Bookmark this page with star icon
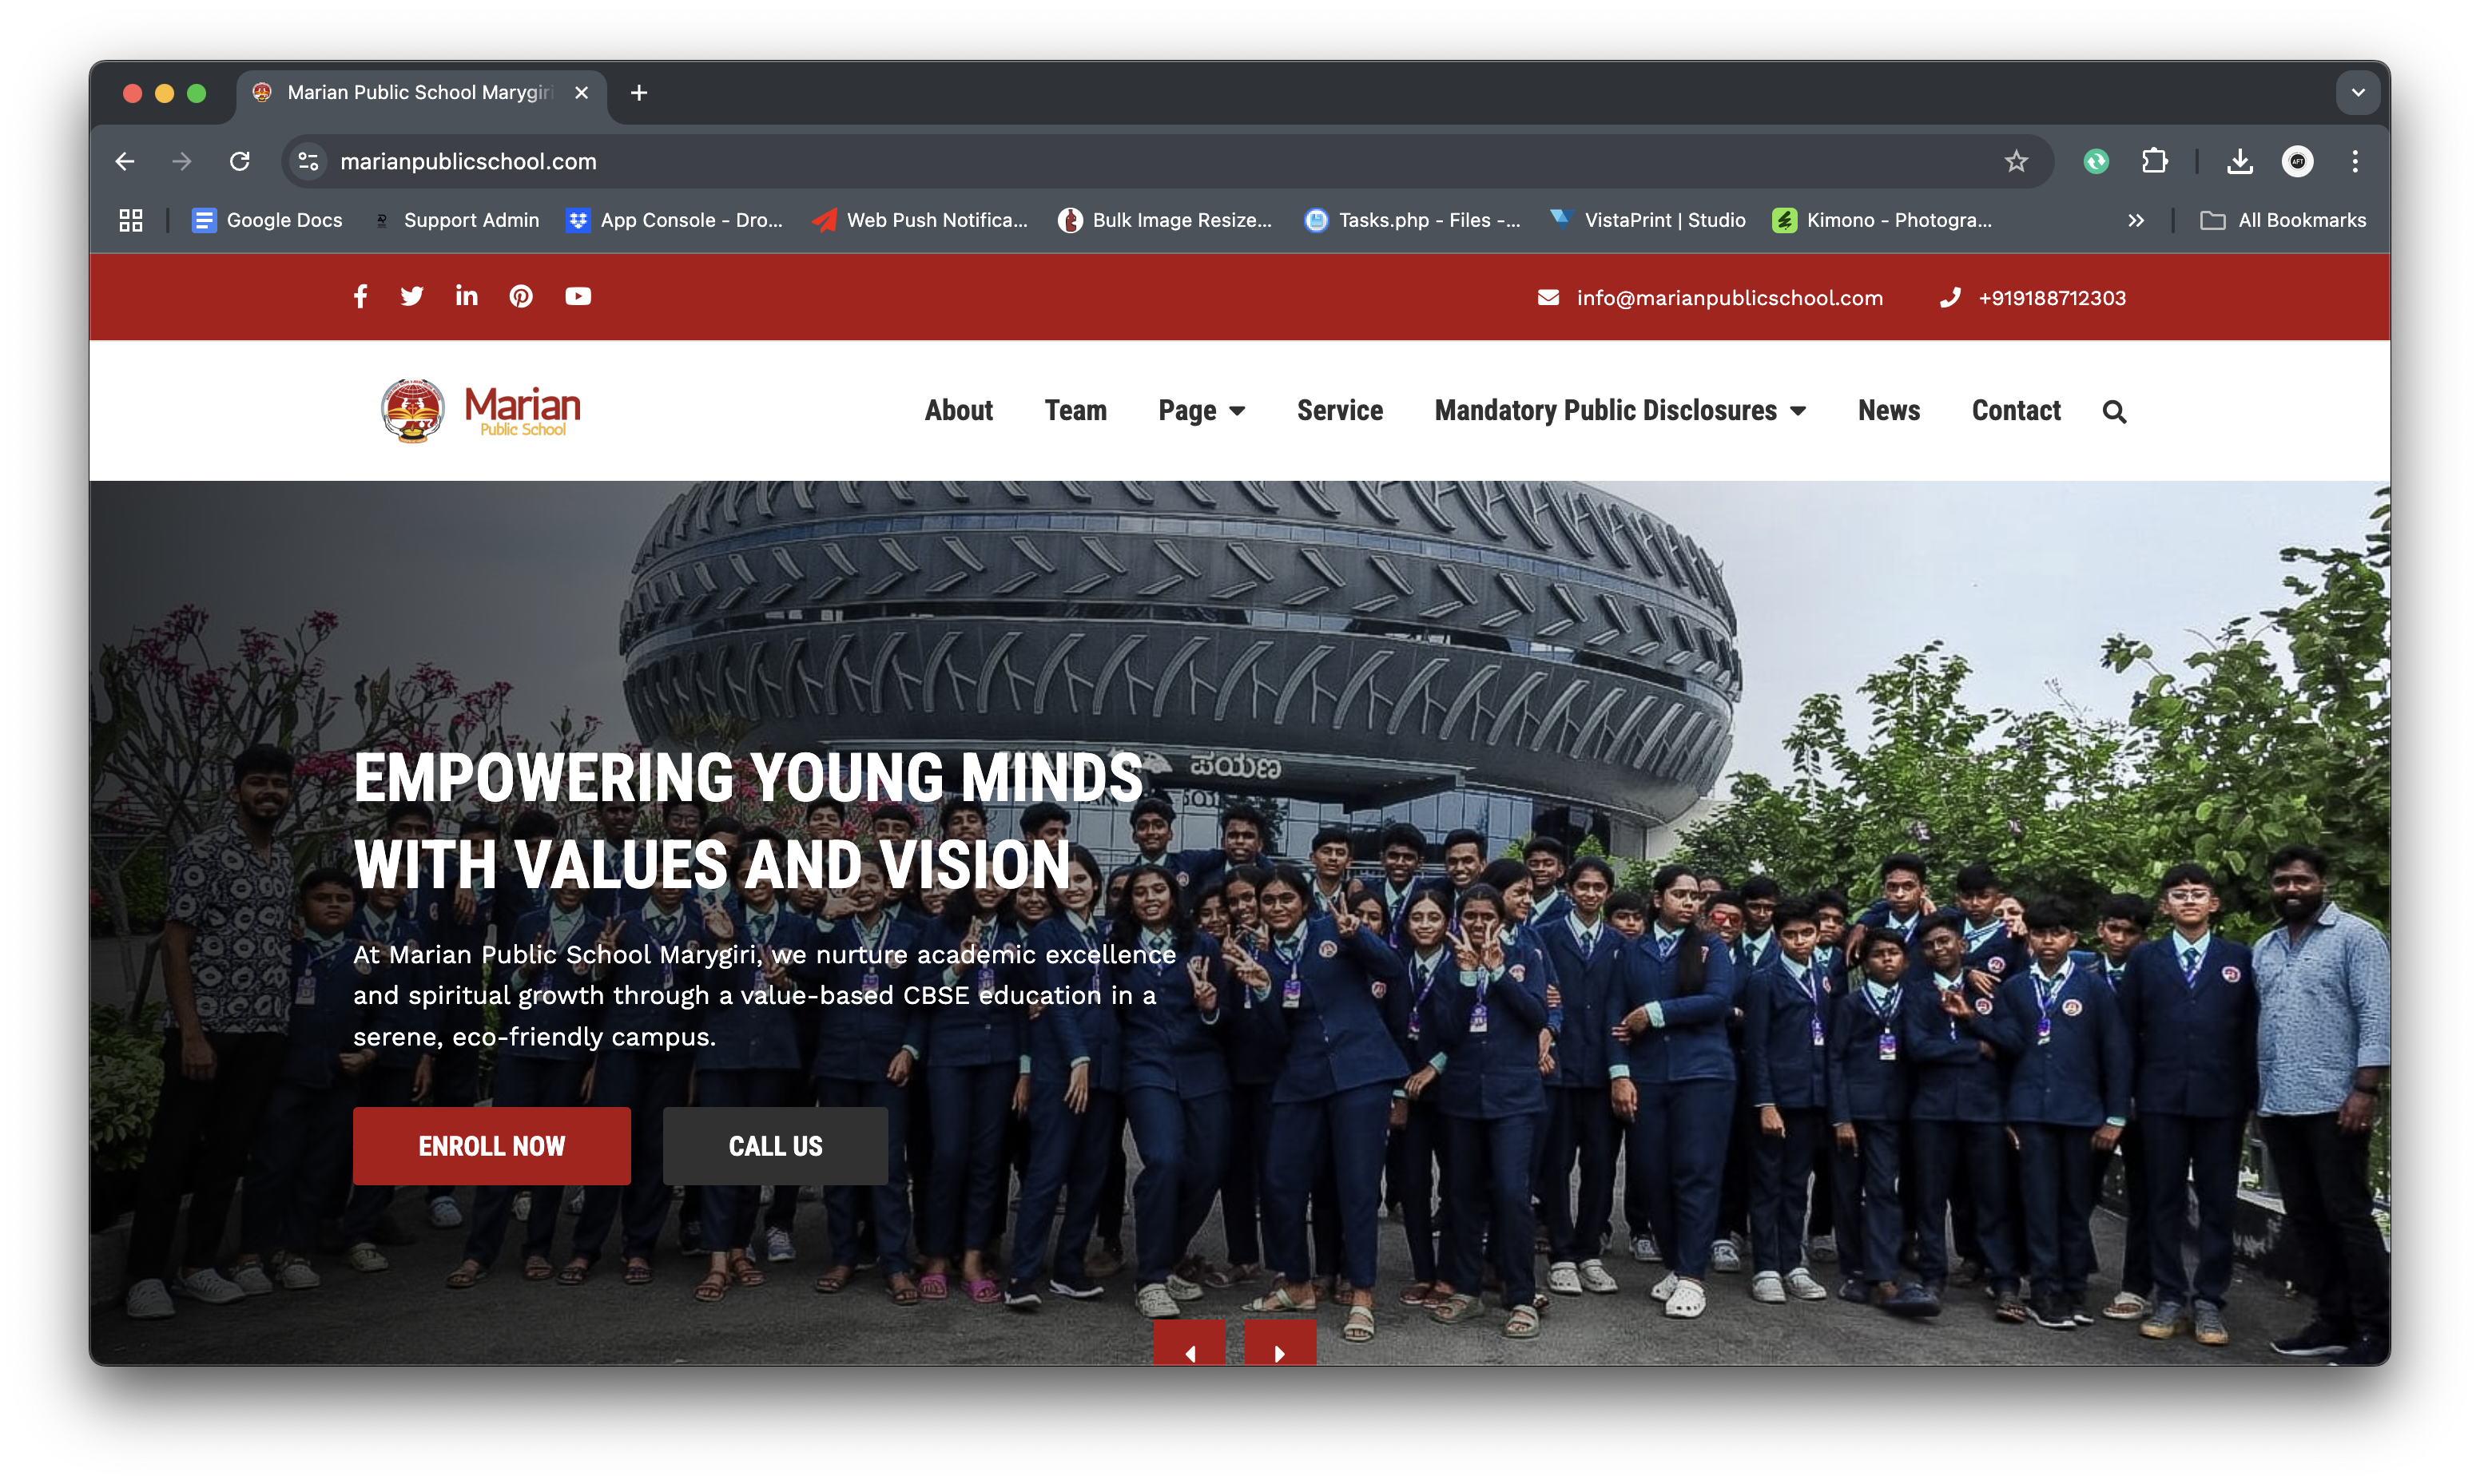The width and height of the screenshot is (2480, 1484). click(x=2016, y=161)
